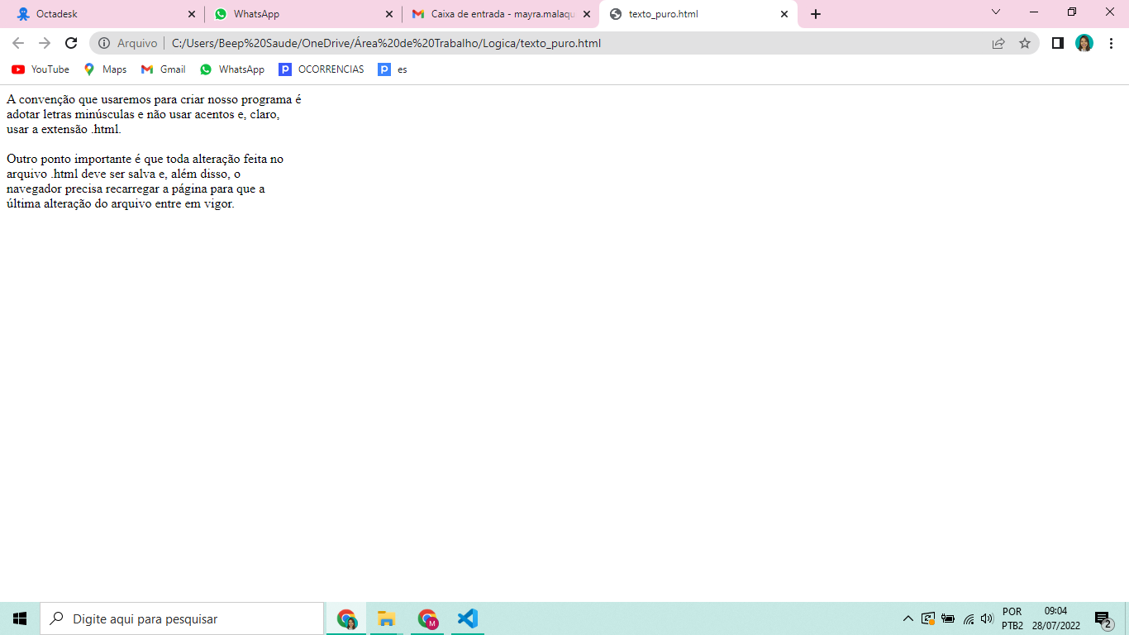This screenshot has height=635, width=1129.
Task: Open the notification center icon
Action: [x=1104, y=618]
